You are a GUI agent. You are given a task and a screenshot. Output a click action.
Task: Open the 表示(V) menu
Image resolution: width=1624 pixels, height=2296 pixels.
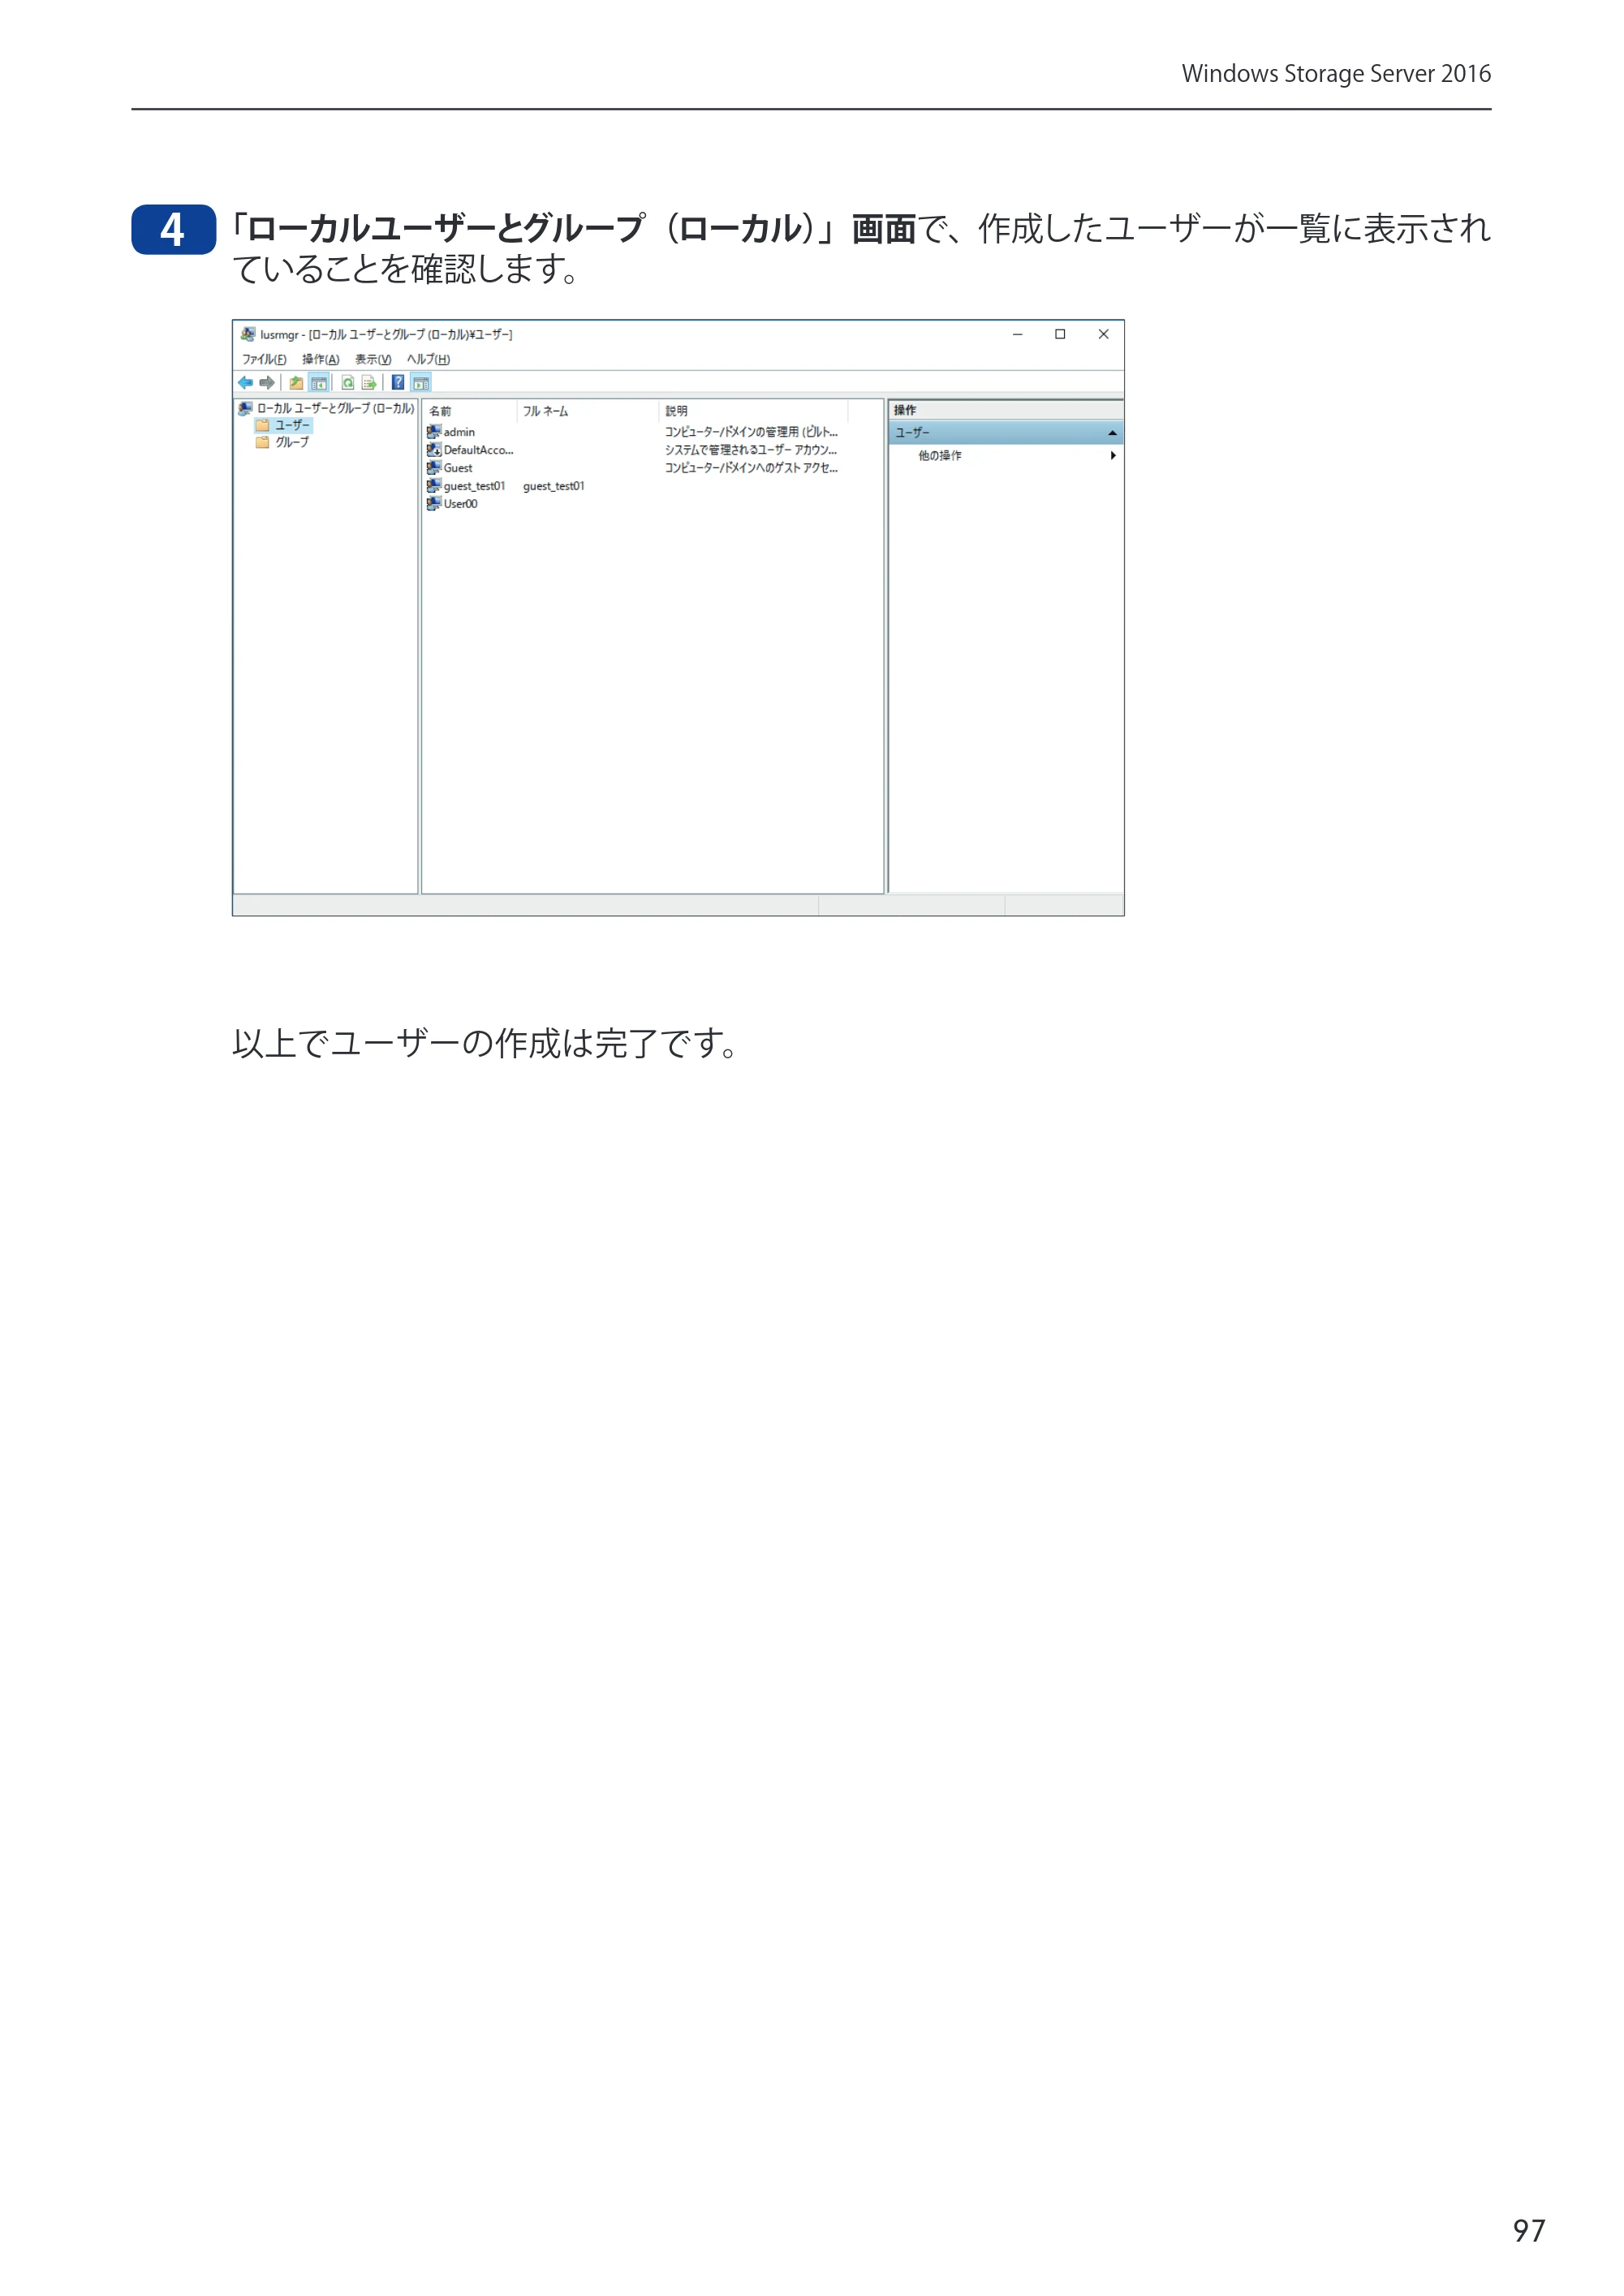coord(373,359)
